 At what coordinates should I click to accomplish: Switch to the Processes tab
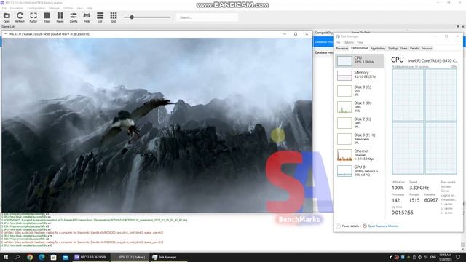coord(342,49)
